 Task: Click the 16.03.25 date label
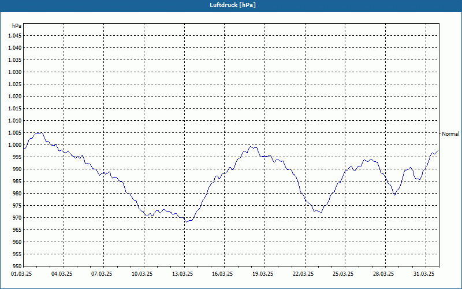[223, 274]
